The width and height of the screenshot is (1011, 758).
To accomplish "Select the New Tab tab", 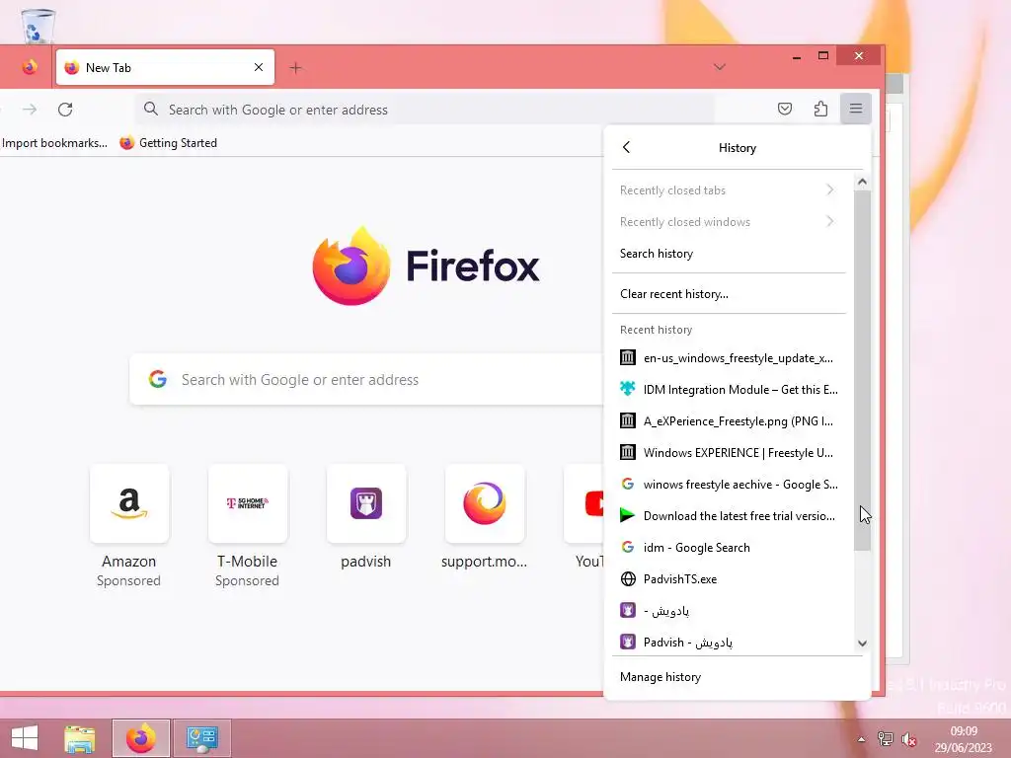I will pos(165,67).
